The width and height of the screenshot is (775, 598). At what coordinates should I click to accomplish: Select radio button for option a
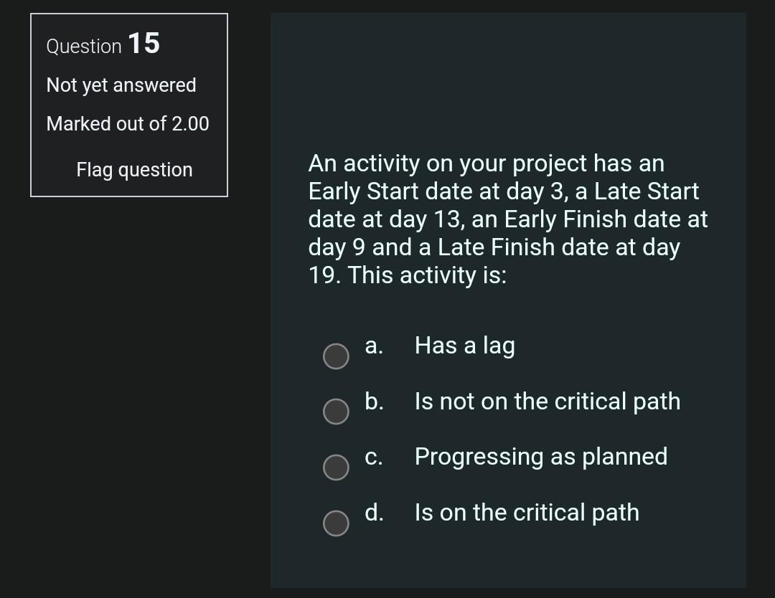[x=335, y=356]
